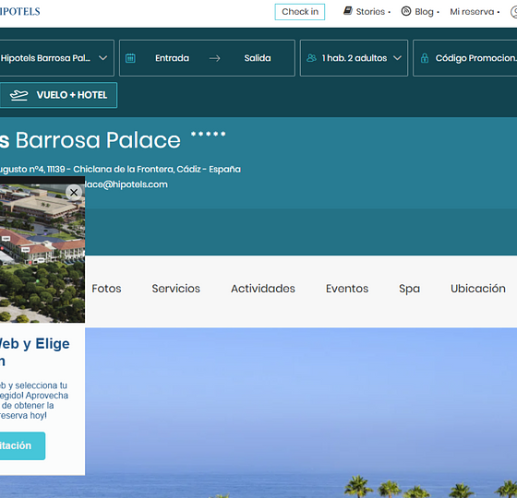517x498 pixels.
Task: Click the Stories book icon
Action: tap(347, 11)
